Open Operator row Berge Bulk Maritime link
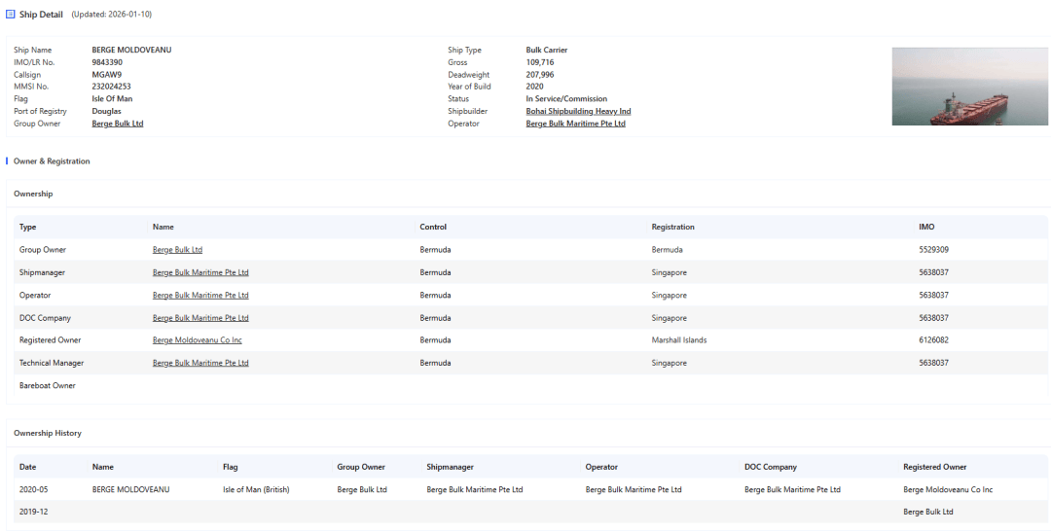Image resolution: width=1051 pixels, height=532 pixels. point(200,295)
